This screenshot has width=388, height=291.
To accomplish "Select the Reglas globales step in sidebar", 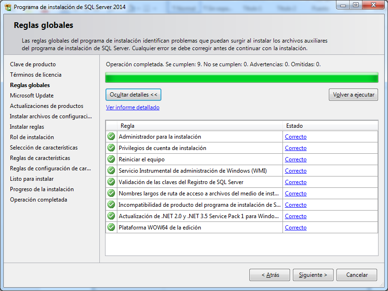I will (30, 85).
